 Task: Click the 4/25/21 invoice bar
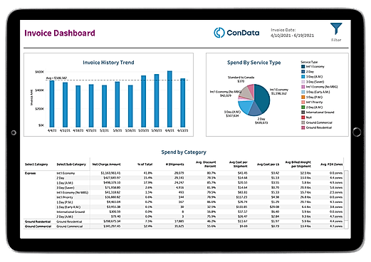click(91, 105)
